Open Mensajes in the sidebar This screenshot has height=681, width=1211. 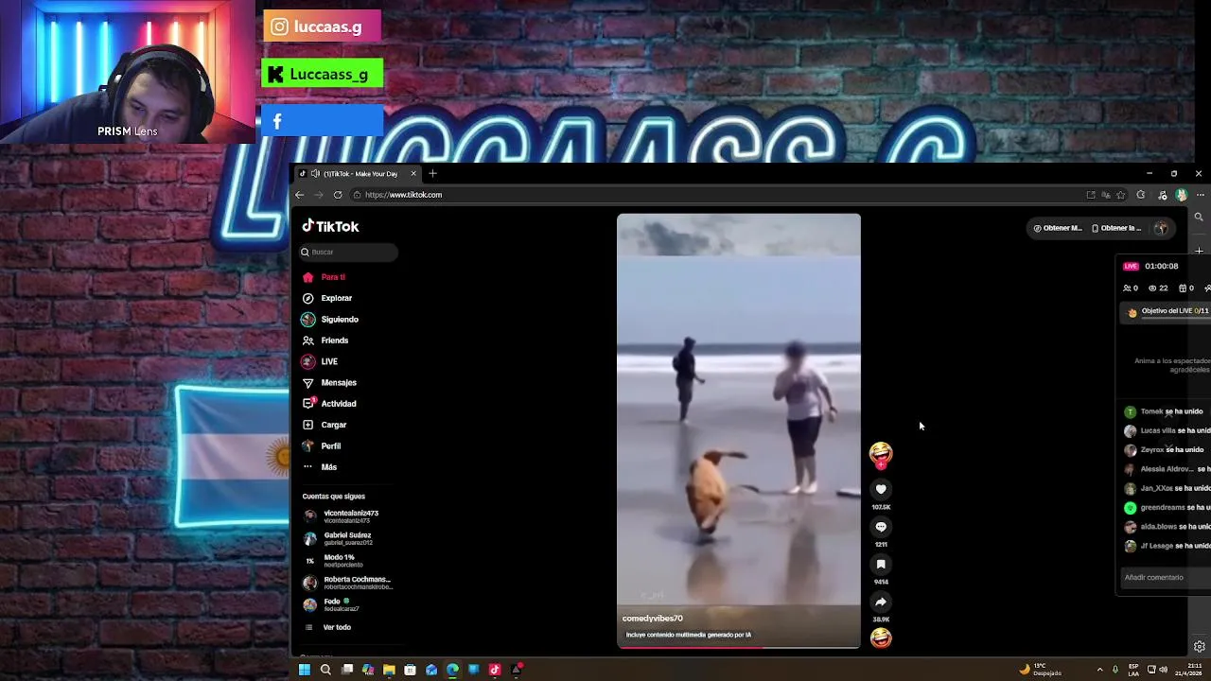(x=329, y=382)
